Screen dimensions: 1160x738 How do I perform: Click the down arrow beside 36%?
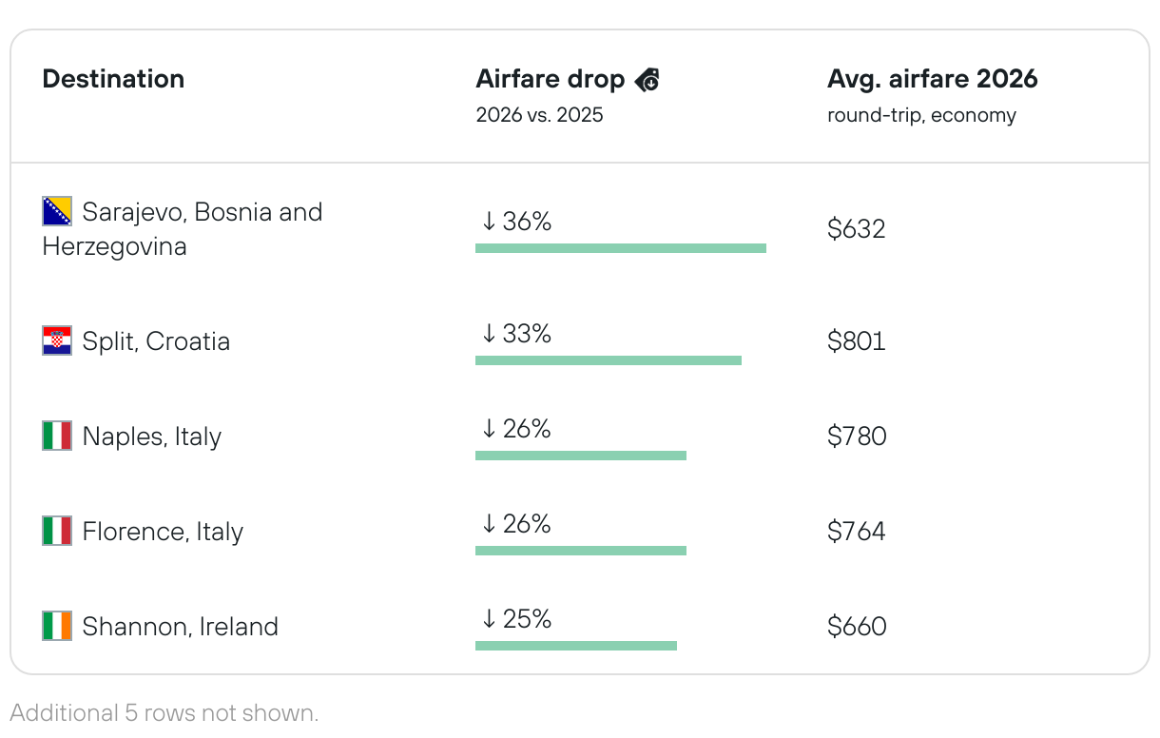pyautogui.click(x=489, y=222)
